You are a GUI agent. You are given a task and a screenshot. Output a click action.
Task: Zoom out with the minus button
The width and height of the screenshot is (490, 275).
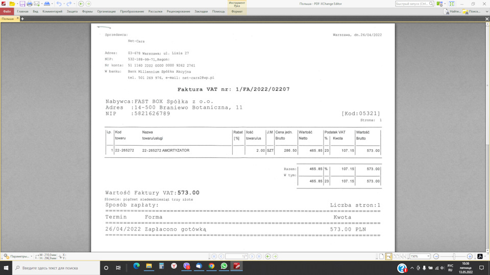click(x=436, y=256)
